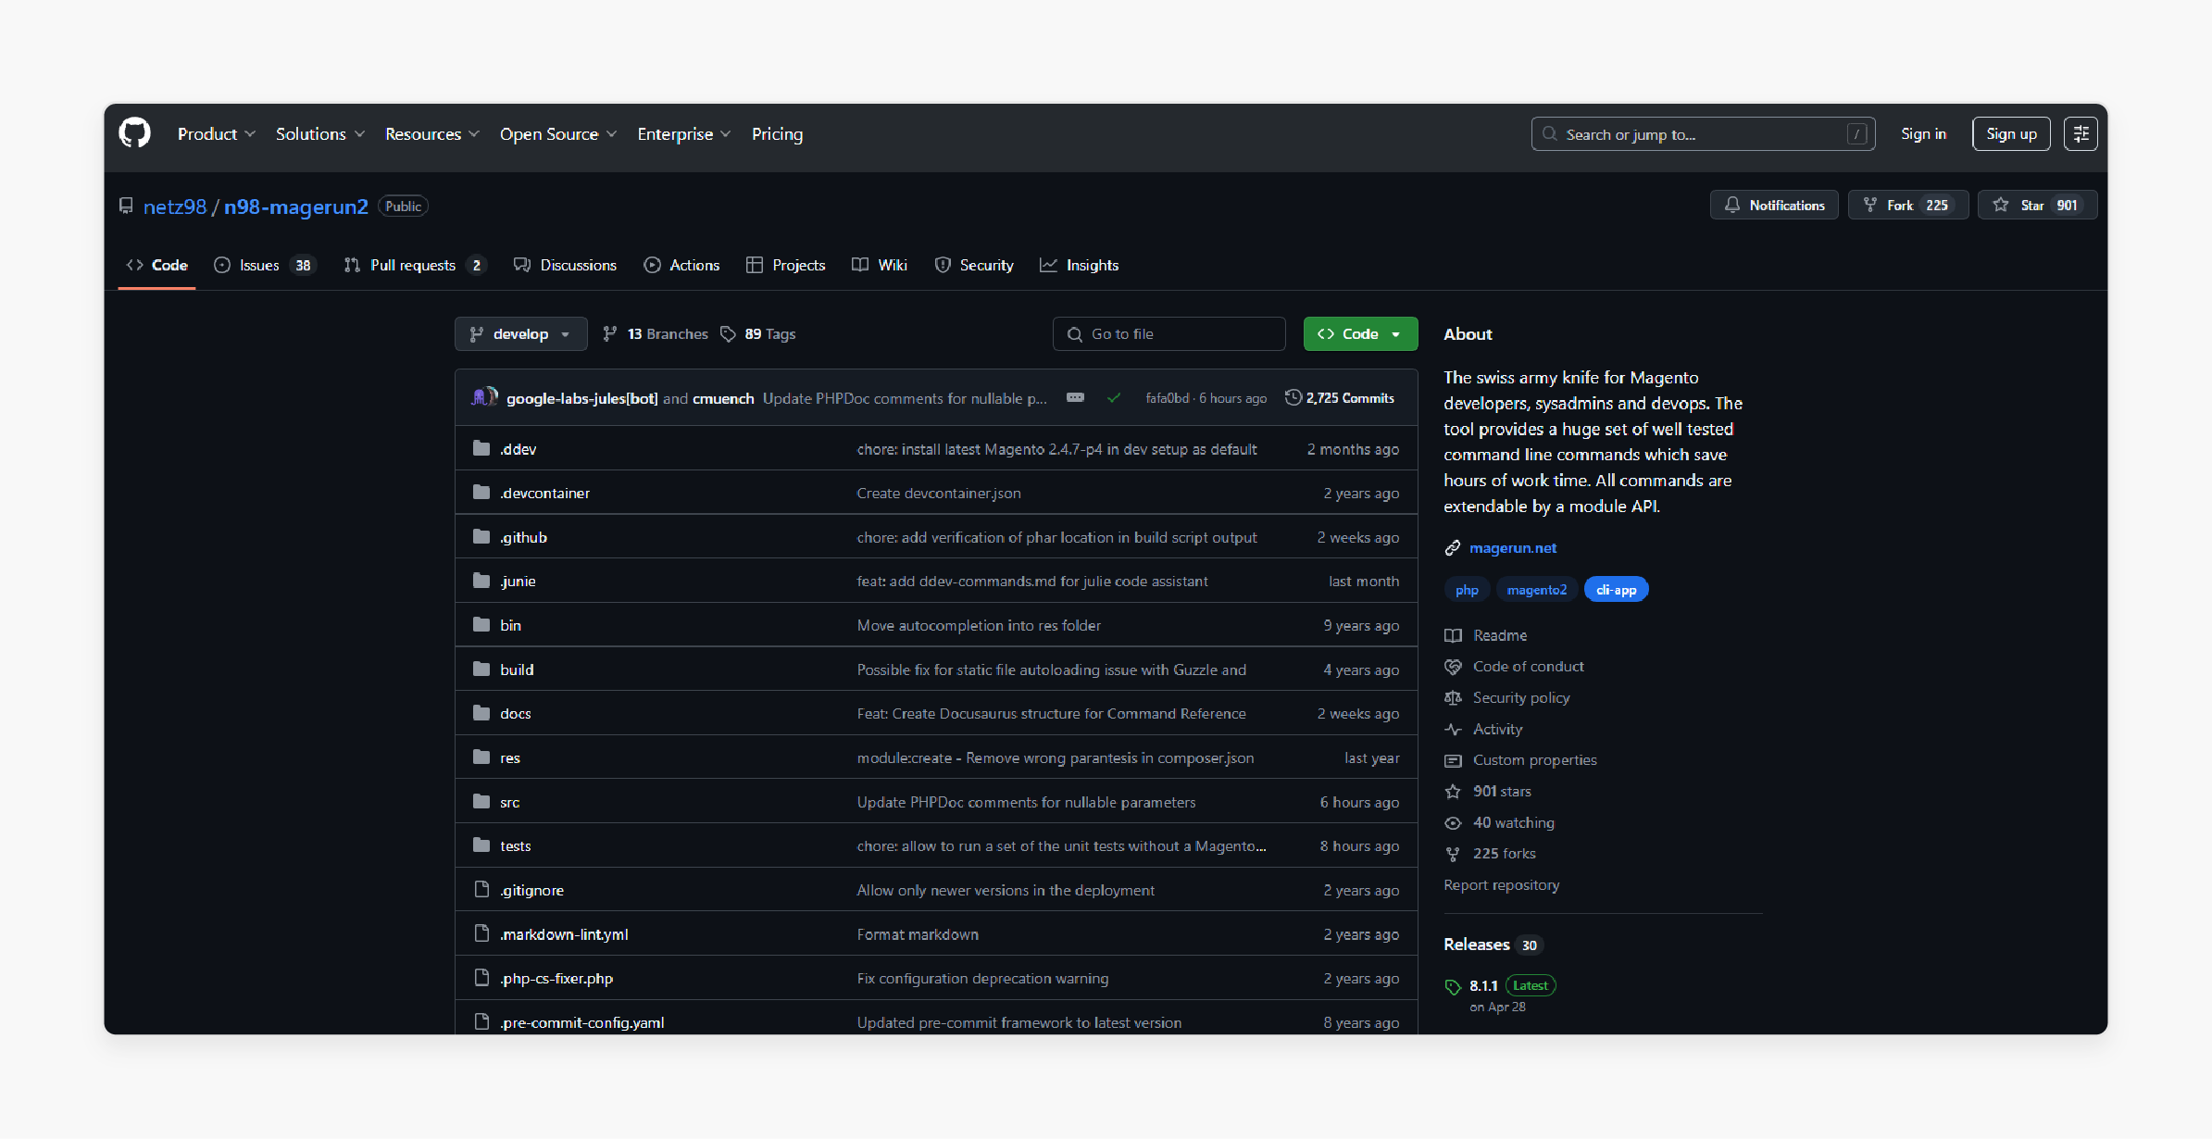Image resolution: width=2212 pixels, height=1139 pixels.
Task: Click the Pricing link
Action: pyautogui.click(x=777, y=134)
